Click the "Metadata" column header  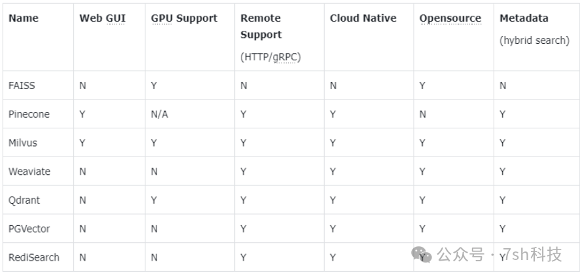click(x=524, y=18)
